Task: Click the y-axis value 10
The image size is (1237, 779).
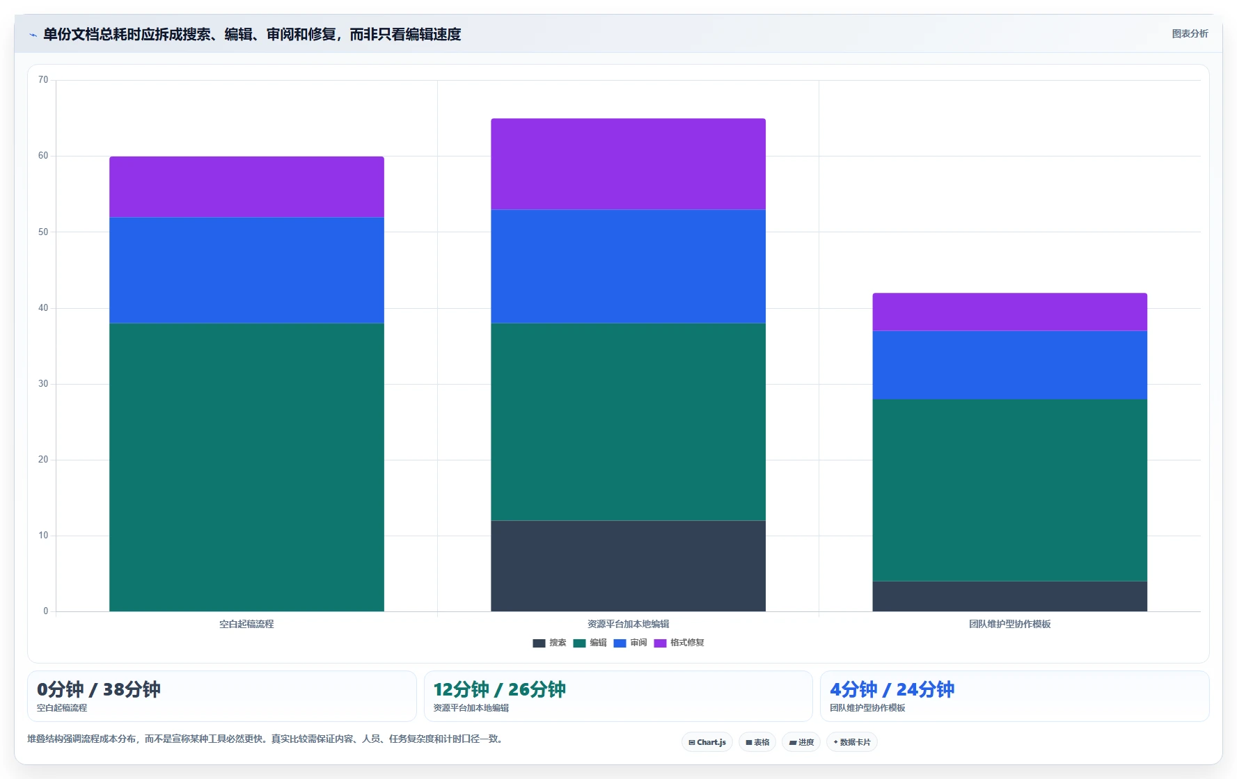Action: pos(43,536)
